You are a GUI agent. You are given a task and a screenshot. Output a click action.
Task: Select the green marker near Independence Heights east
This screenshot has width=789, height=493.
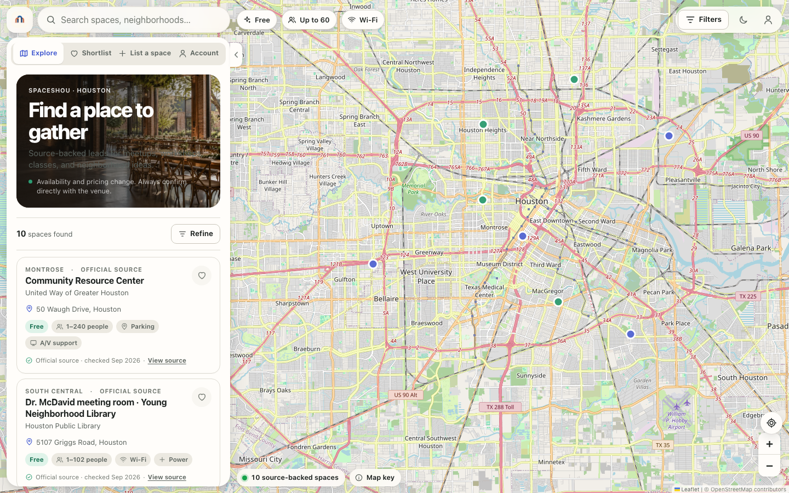pyautogui.click(x=574, y=79)
